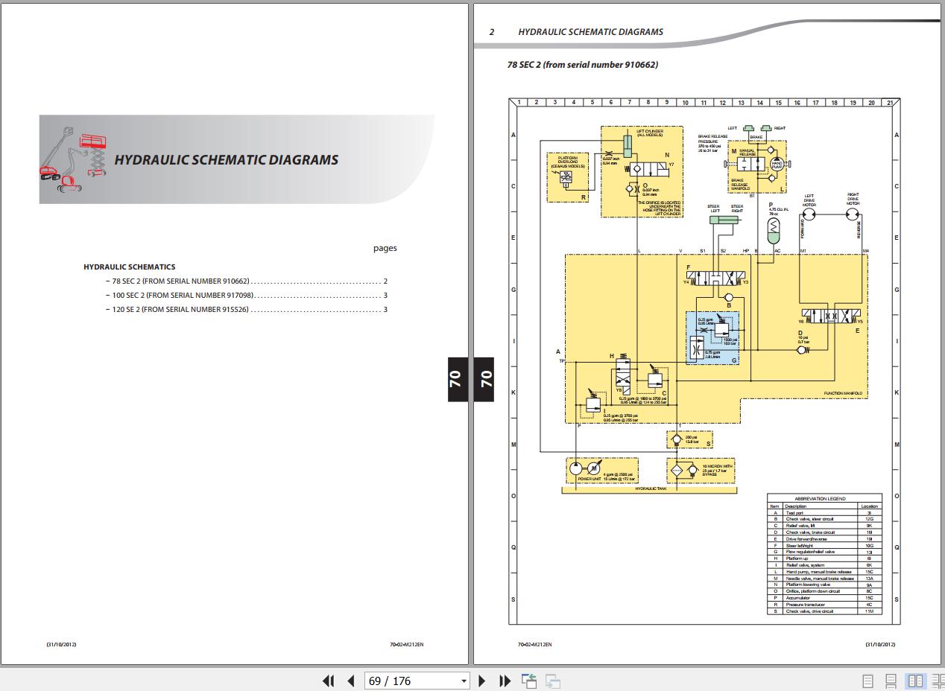Click the blue flow regulator block G

[712, 338]
